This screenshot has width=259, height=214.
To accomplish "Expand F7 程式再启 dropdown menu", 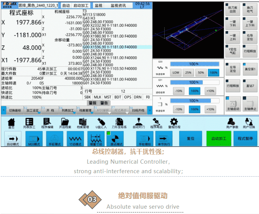I will click(x=120, y=110).
